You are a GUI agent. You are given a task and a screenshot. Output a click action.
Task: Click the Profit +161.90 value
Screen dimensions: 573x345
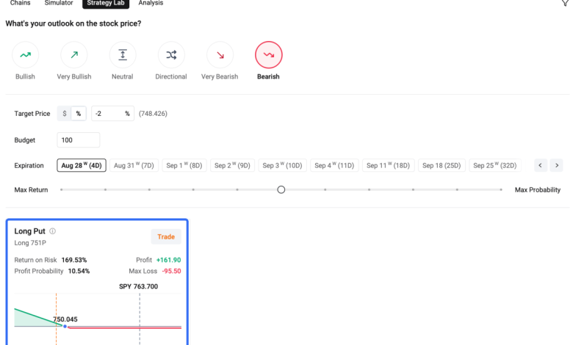click(x=168, y=260)
